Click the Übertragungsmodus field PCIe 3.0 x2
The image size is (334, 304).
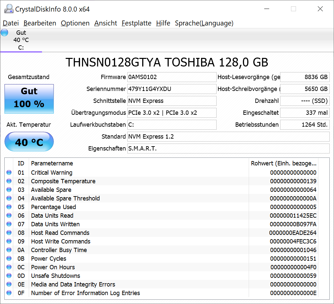[172, 113]
